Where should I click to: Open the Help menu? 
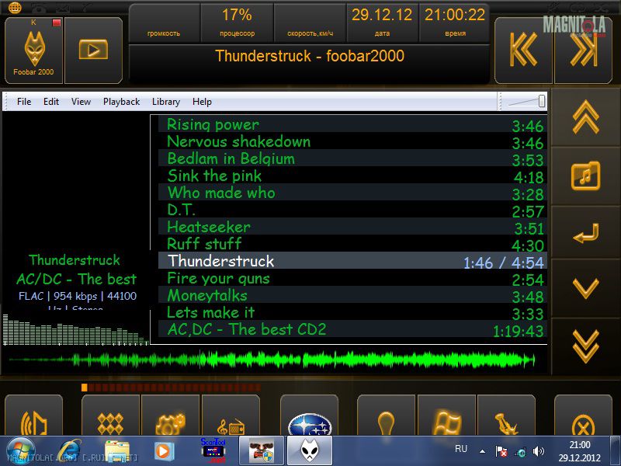click(x=202, y=102)
